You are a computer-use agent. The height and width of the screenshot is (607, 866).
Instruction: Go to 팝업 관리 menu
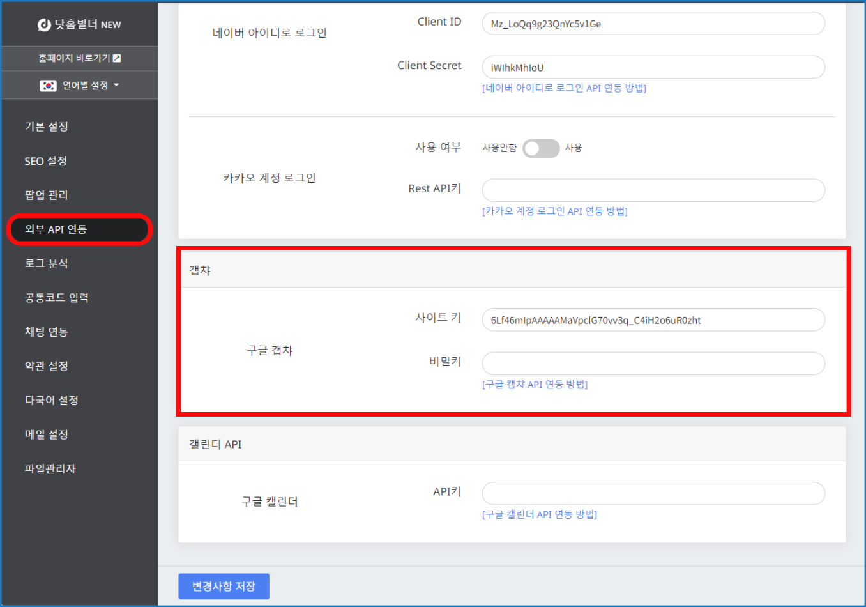tap(47, 195)
